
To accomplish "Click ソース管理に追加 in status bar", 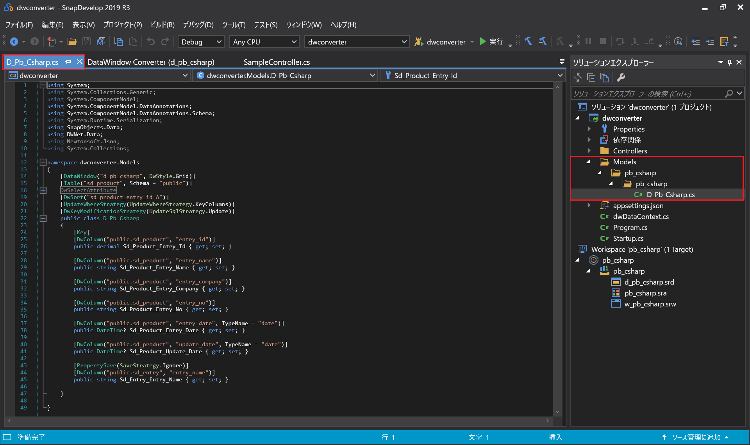I will tap(696, 437).
